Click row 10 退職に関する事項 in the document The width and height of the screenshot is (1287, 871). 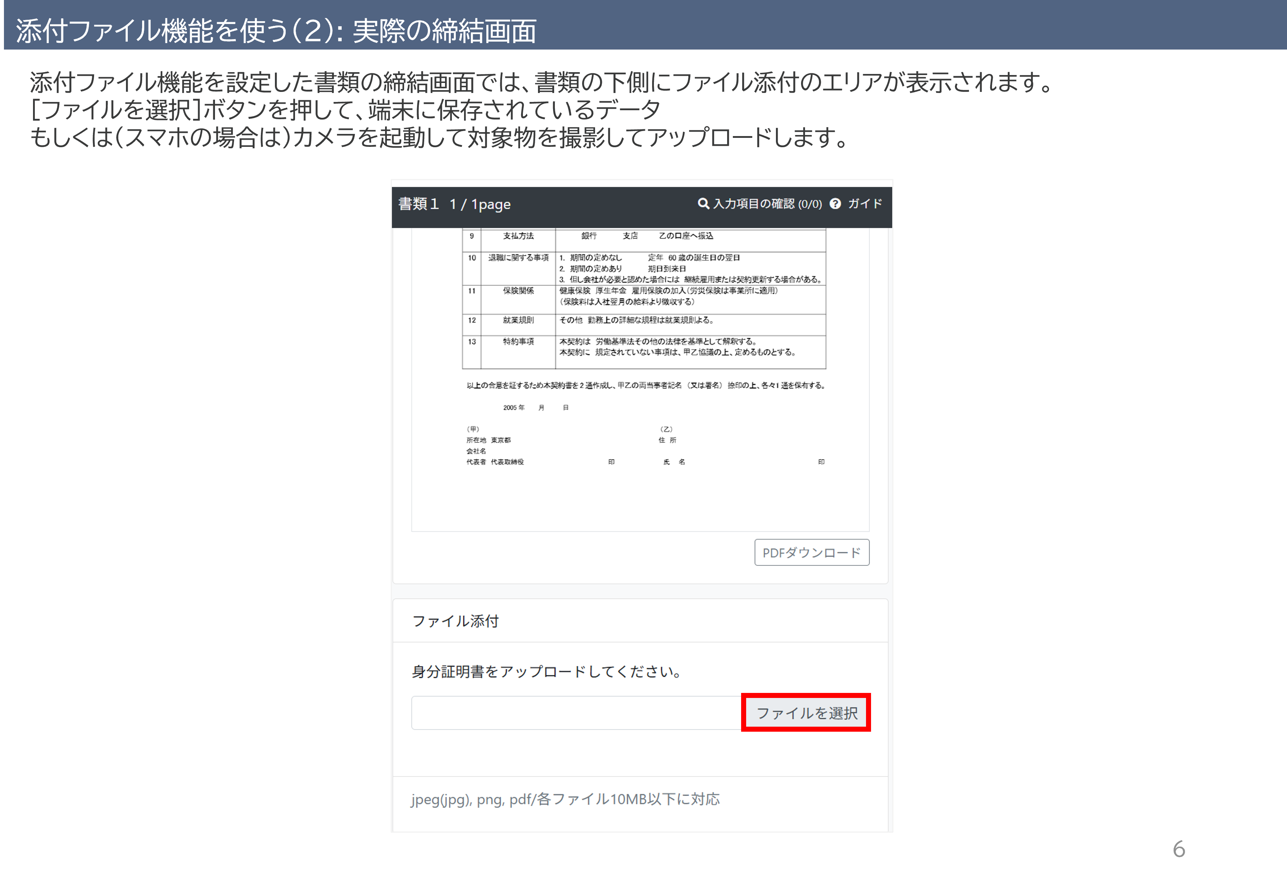[518, 258]
